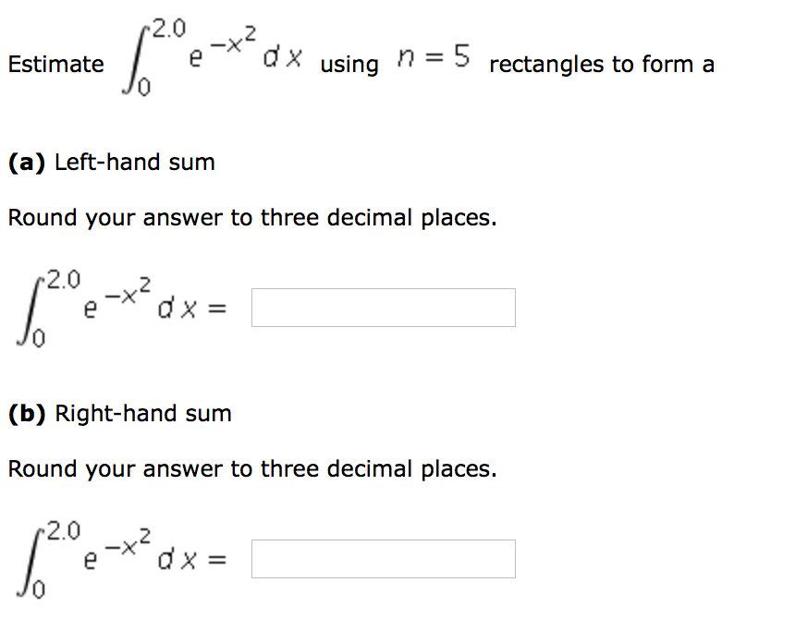This screenshot has width=795, height=643.
Task: Click the word Estimate at the top
Action: coord(55,65)
